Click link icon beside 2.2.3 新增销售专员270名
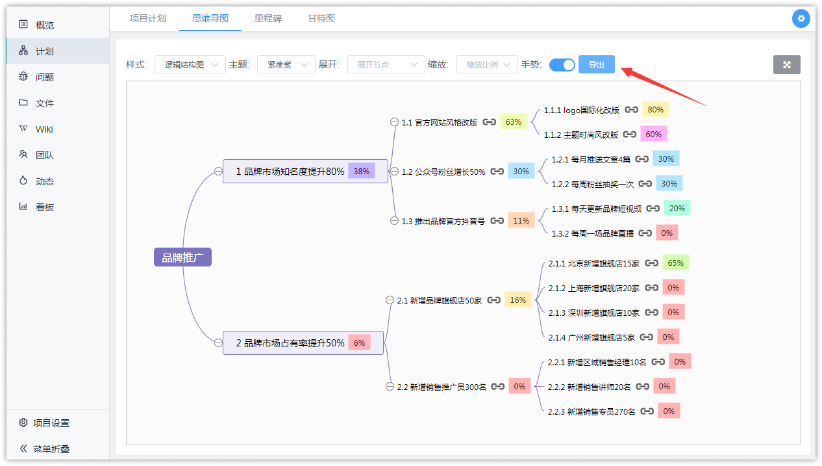 tap(647, 411)
